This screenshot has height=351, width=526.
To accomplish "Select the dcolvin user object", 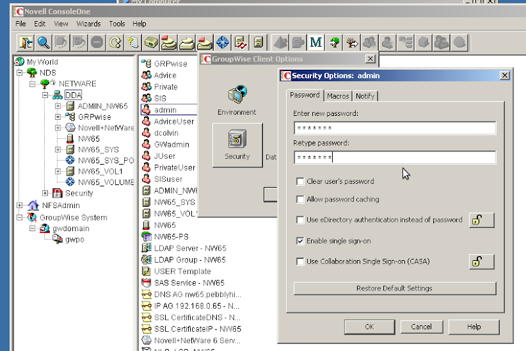I will [165, 133].
